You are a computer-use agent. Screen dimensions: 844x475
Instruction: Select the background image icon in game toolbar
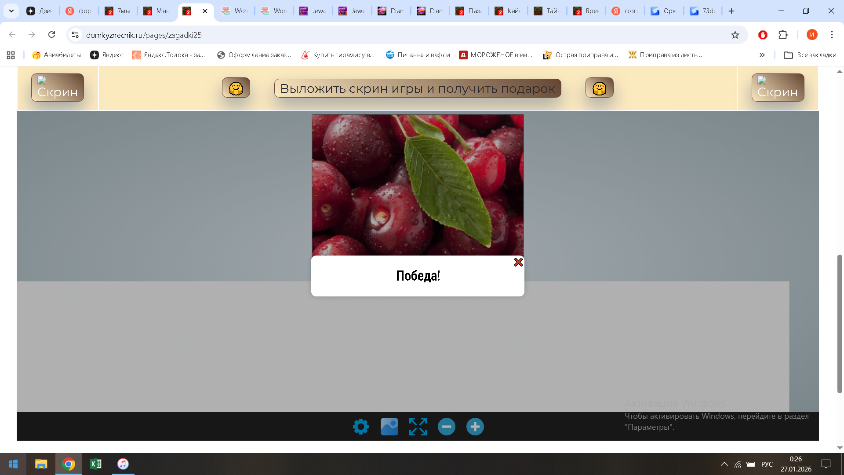pos(389,427)
